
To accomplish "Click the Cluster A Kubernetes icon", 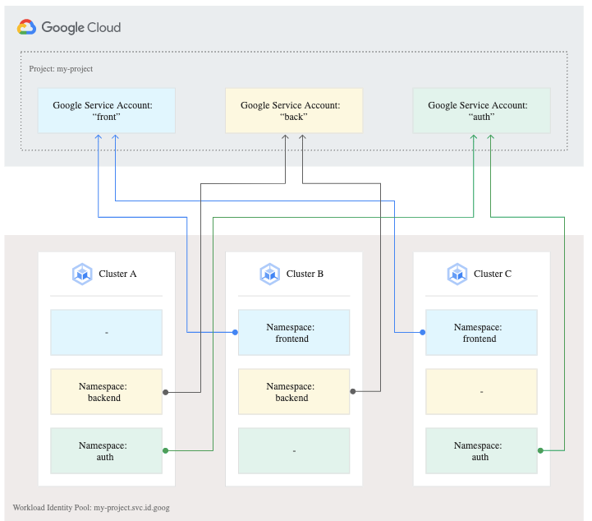I will [x=82, y=274].
